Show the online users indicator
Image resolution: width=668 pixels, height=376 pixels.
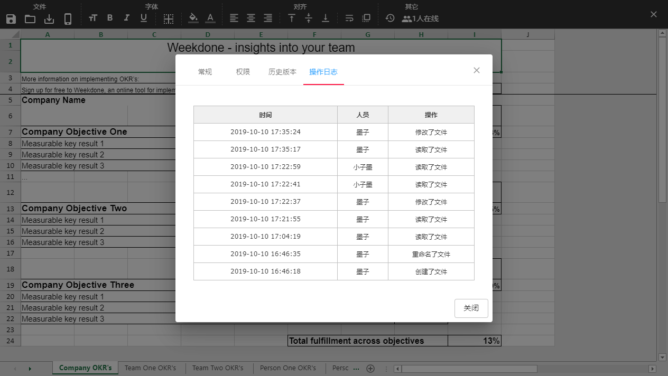420,18
